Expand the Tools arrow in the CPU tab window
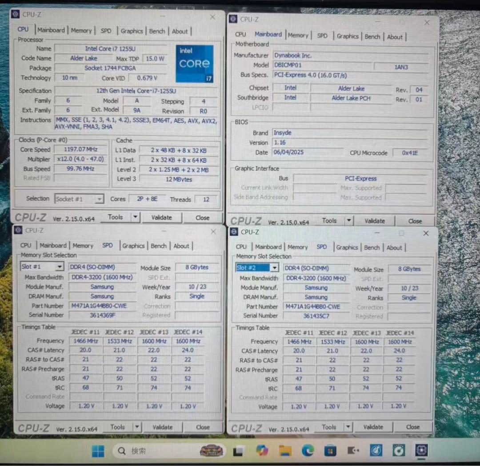Image resolution: width=480 pixels, height=466 pixels. [135, 217]
